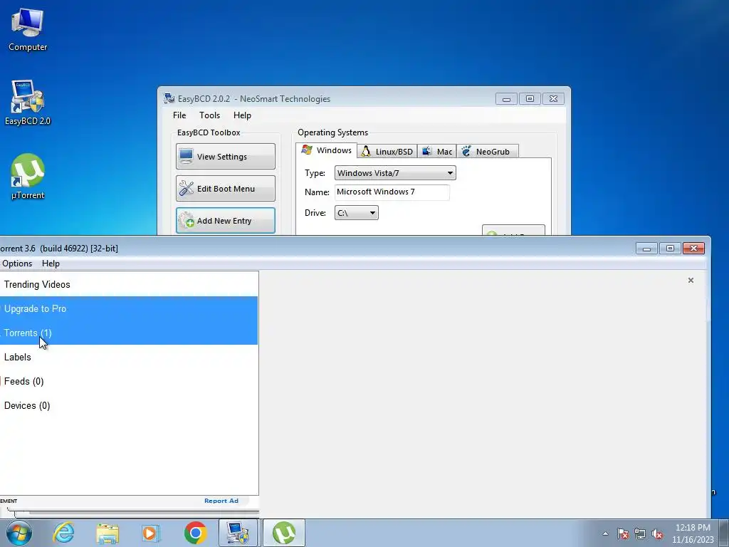Open the Help menu in EasyBCD
The width and height of the screenshot is (729, 547).
pyautogui.click(x=242, y=115)
